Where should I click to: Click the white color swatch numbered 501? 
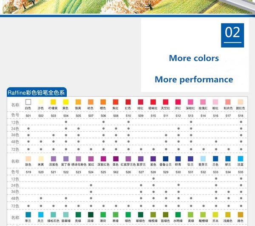click(x=28, y=102)
